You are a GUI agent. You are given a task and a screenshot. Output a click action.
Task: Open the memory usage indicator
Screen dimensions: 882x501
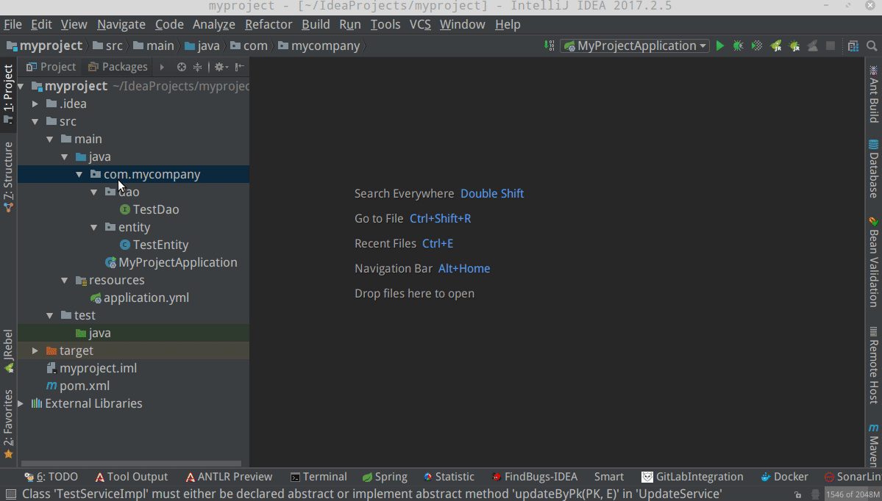[852, 494]
